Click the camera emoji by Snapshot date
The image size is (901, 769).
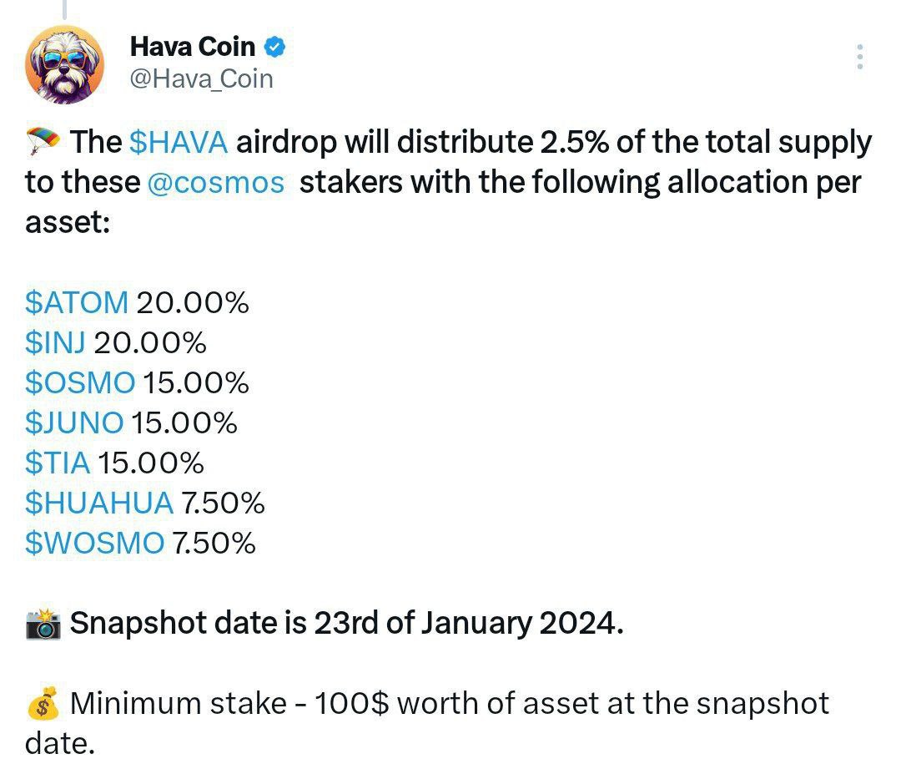43,624
